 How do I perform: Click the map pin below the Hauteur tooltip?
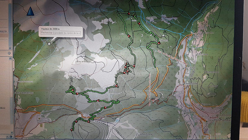click(49, 43)
